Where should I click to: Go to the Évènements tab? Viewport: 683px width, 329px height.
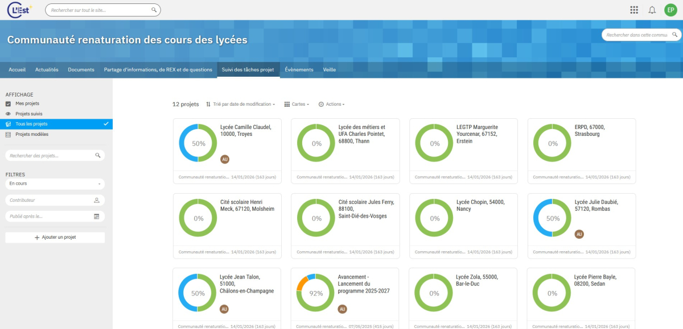click(x=299, y=69)
